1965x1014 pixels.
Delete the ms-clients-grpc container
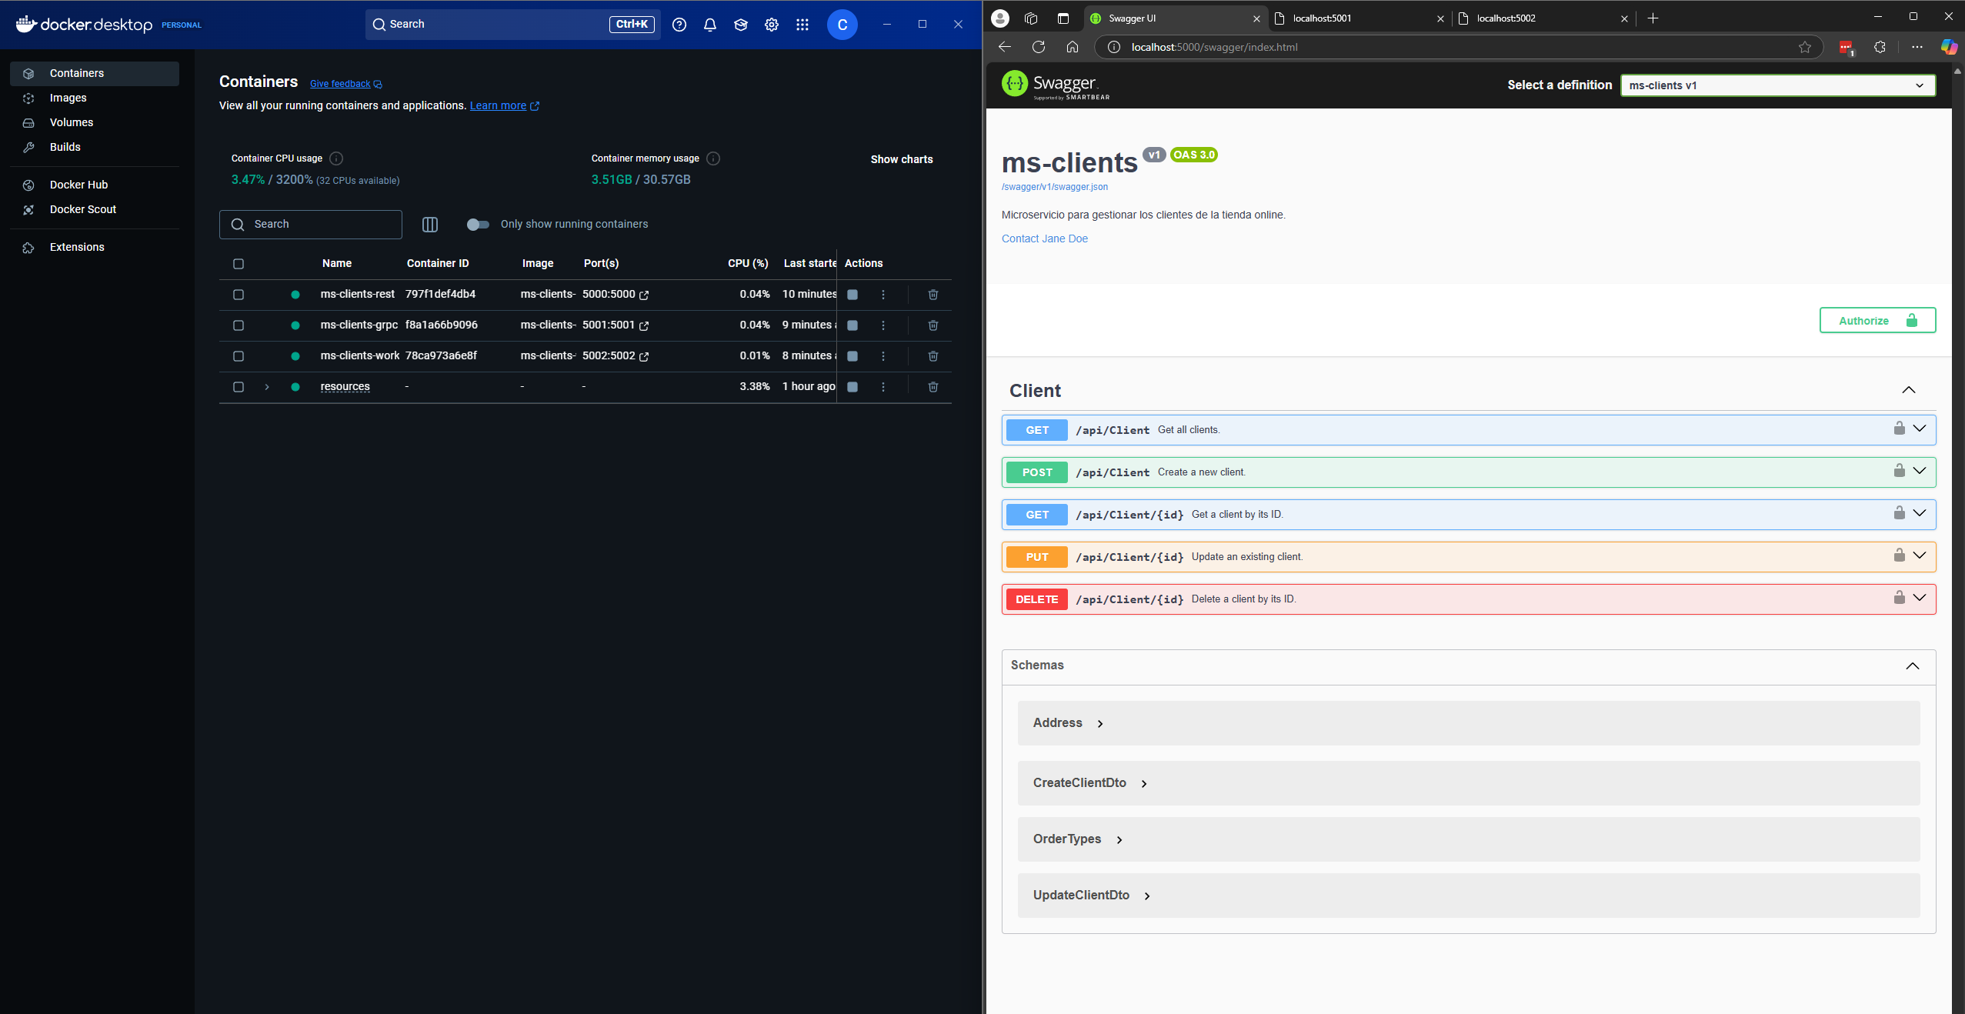coord(932,325)
